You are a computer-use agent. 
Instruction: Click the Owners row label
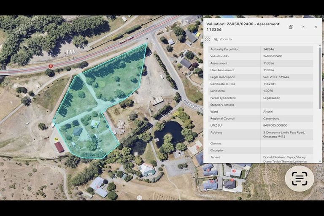(216, 143)
